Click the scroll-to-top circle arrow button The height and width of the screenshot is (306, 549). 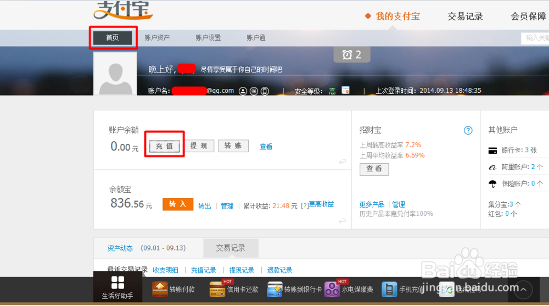coord(523,290)
